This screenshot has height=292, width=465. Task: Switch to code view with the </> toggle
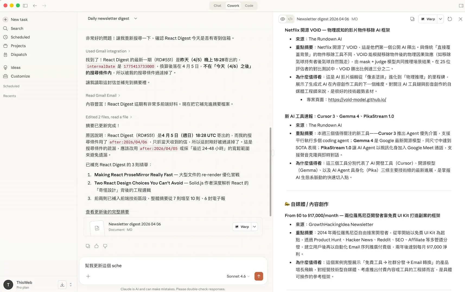point(290,19)
